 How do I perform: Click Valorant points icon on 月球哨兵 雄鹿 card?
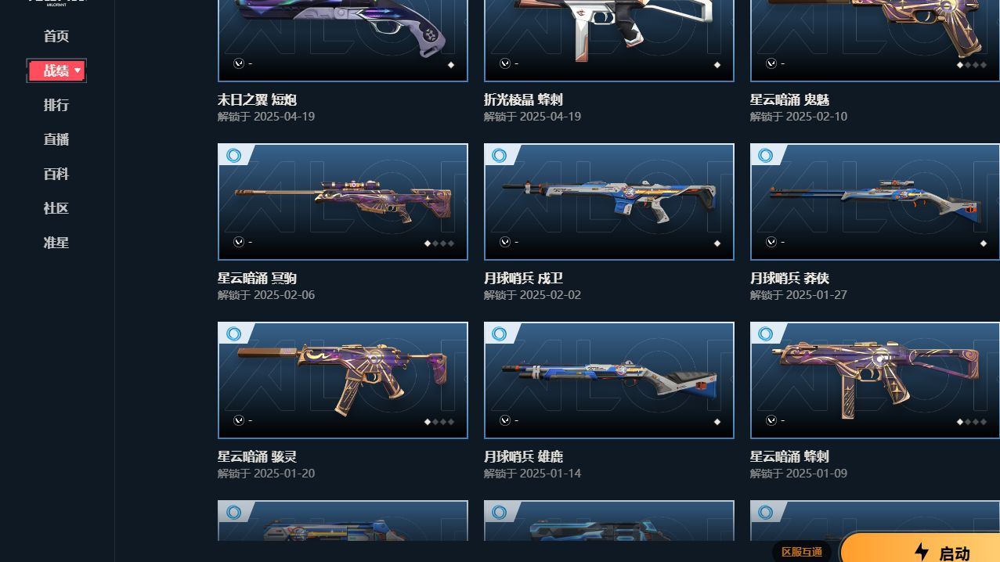(505, 420)
